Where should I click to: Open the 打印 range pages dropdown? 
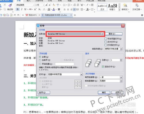coord(82,74)
